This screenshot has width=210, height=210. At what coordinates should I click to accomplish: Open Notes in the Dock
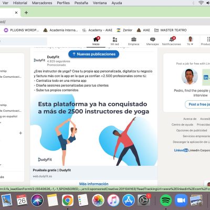(52, 200)
